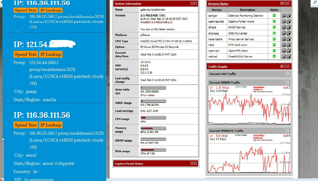Click the VPNGATE traffic graph area

tap(249, 153)
